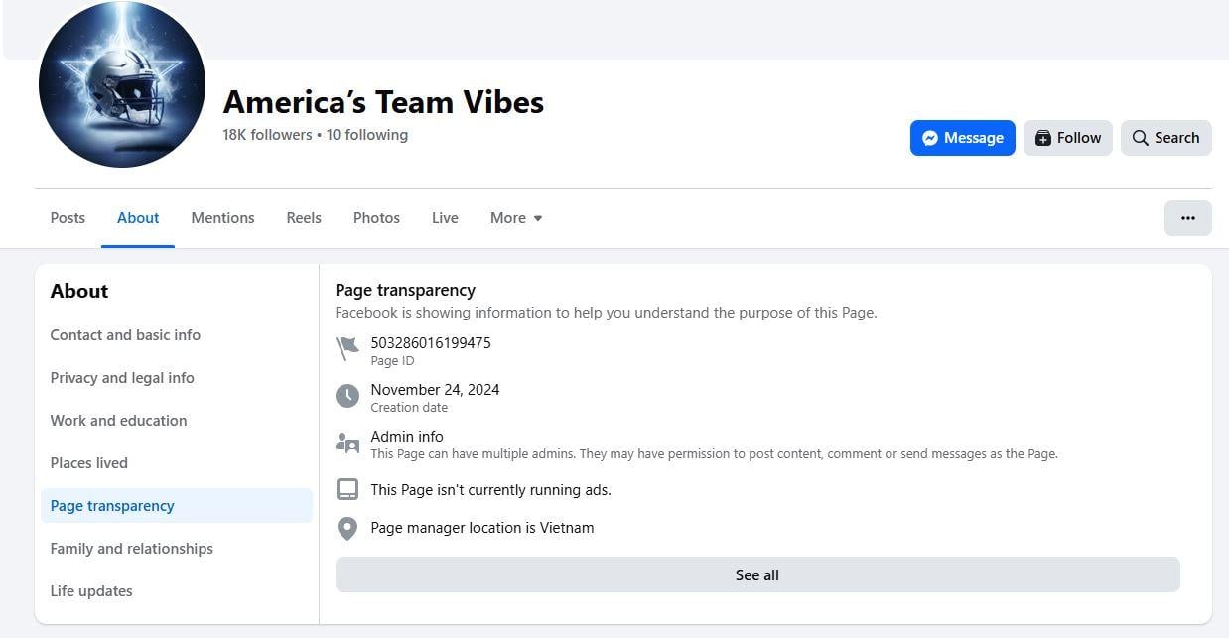Open the America's Team Vibes profile picture
This screenshot has width=1229, height=638.
point(122,85)
